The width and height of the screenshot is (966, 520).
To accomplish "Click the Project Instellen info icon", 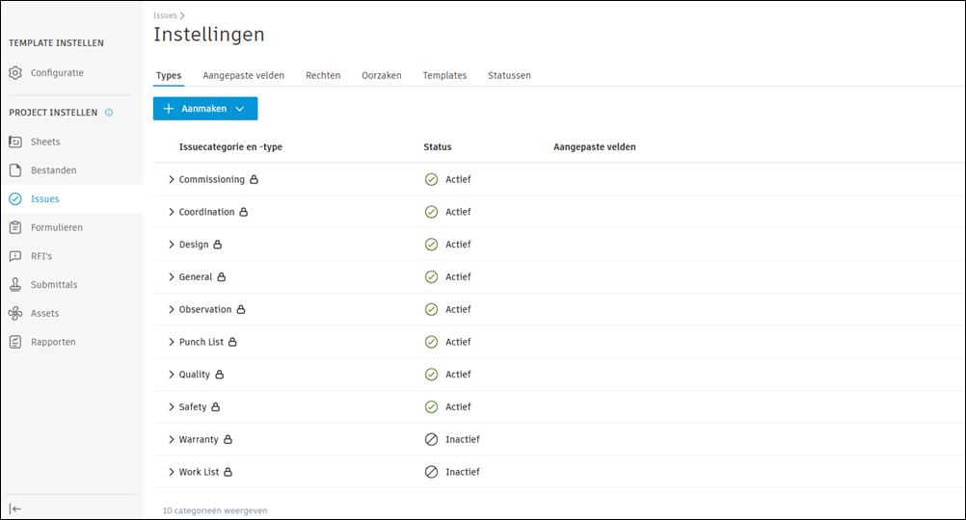I will point(109,113).
